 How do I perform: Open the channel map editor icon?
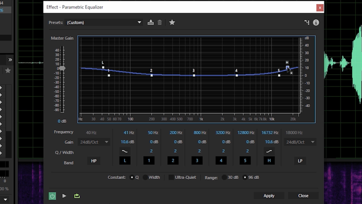click(307, 23)
